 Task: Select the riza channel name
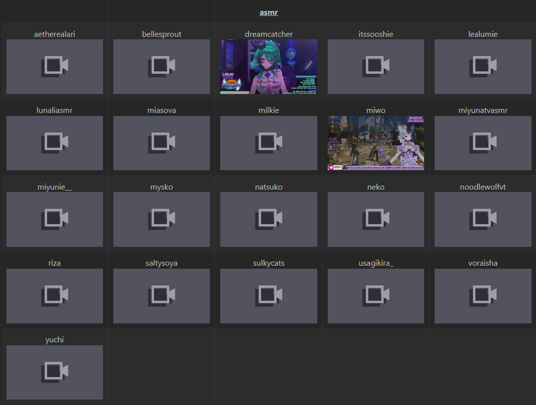coord(54,263)
